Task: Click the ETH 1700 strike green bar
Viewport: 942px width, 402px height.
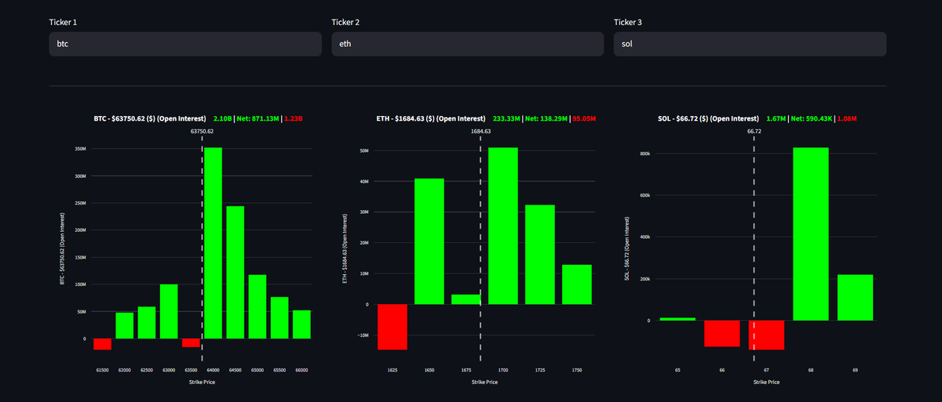Action: tap(503, 226)
